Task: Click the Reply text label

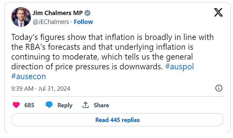Action: click(65, 105)
